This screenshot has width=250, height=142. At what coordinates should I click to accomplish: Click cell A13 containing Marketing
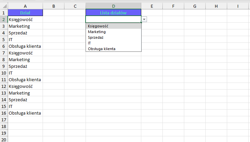click(26, 93)
